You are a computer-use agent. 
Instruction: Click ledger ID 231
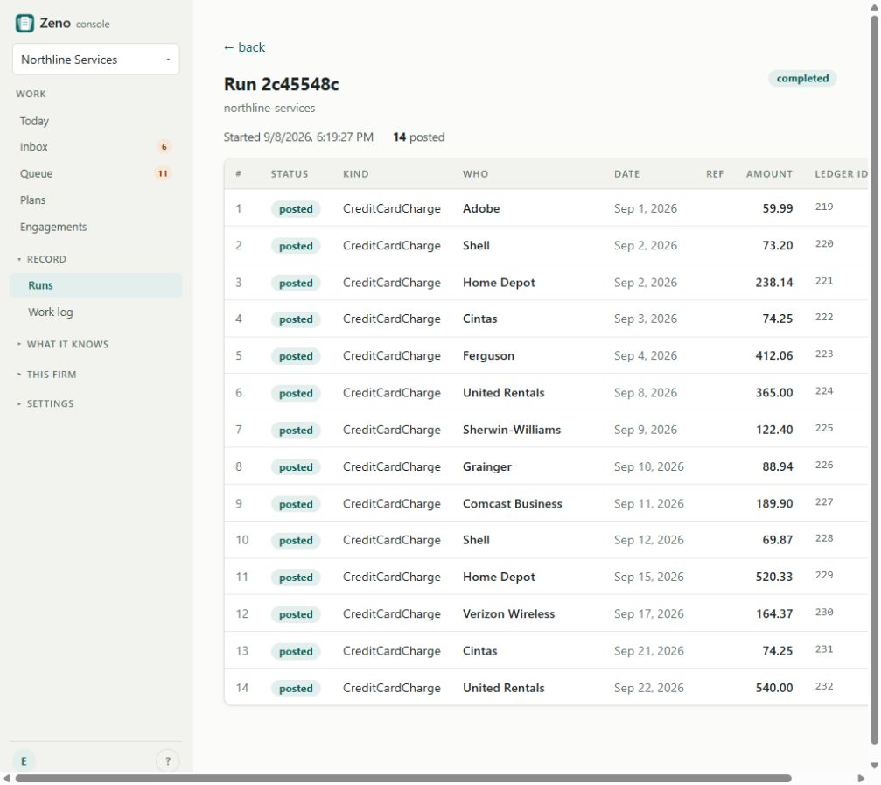[x=824, y=649]
